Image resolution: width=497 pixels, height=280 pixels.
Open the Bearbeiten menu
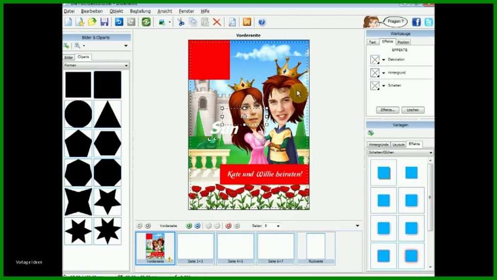(92, 11)
